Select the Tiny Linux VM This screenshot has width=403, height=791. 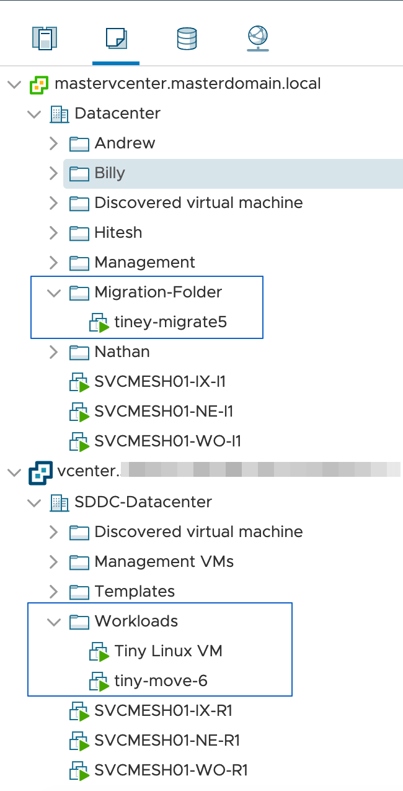point(168,651)
